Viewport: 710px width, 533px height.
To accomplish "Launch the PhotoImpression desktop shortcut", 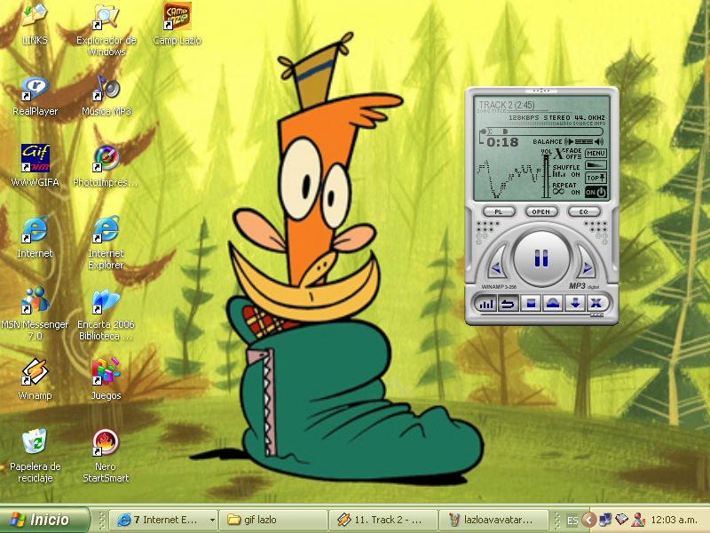I will click(x=106, y=166).
